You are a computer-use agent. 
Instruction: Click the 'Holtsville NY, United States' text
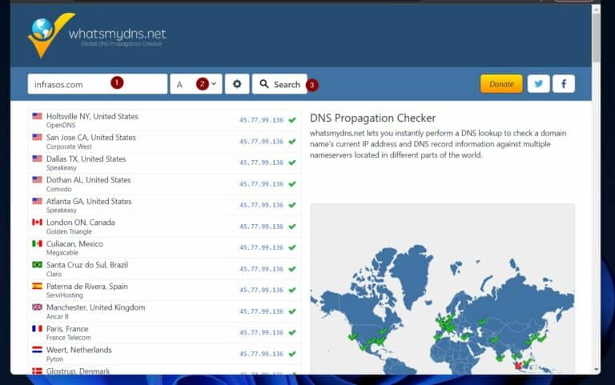tap(92, 116)
